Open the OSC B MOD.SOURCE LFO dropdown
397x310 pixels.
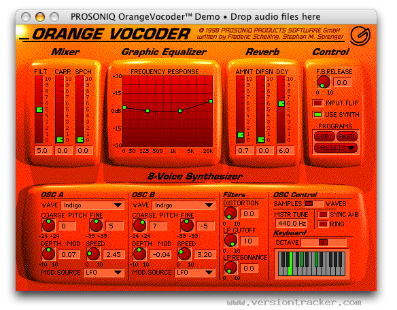click(x=194, y=273)
